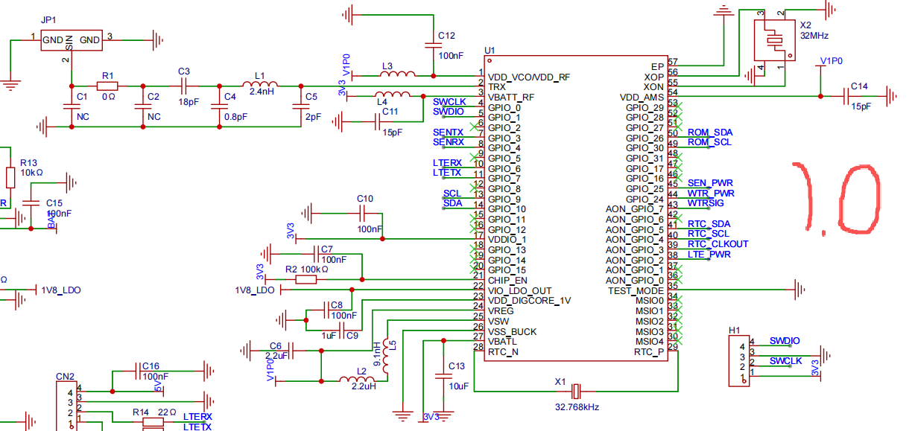The height and width of the screenshot is (431, 912).
Task: Click the ROM_SDA net label
Action: (x=709, y=133)
